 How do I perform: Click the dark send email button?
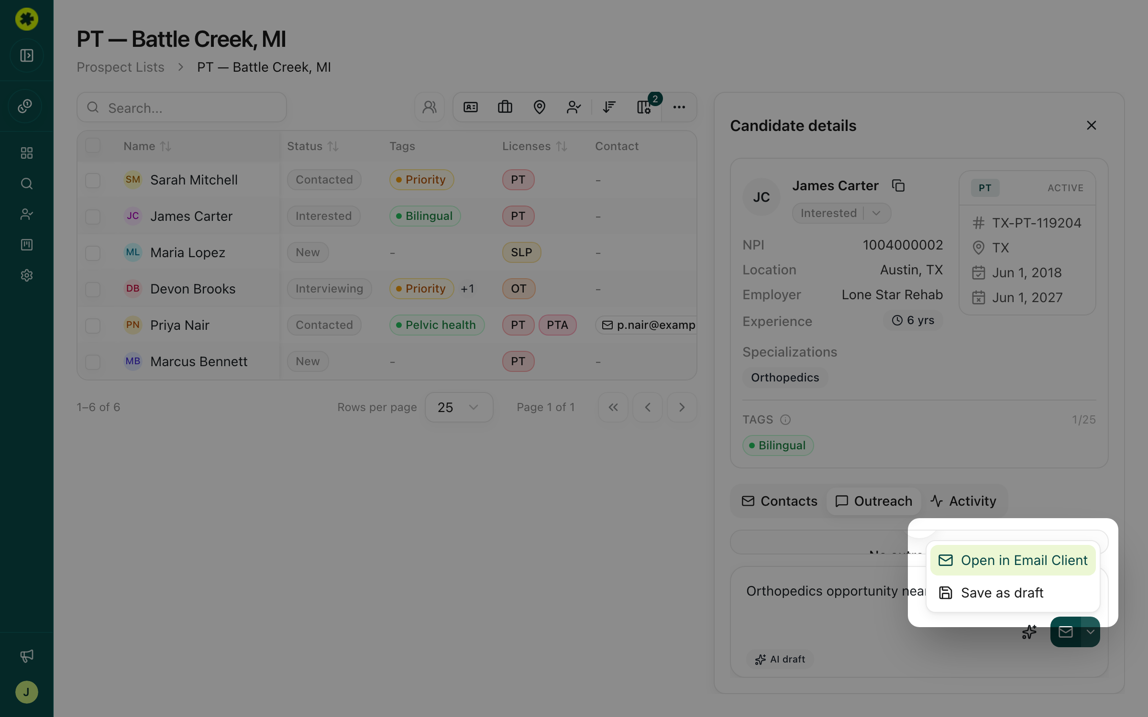tap(1066, 632)
